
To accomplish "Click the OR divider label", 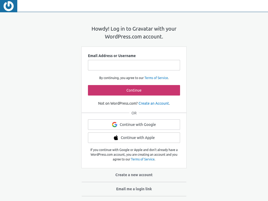I will (x=134, y=113).
